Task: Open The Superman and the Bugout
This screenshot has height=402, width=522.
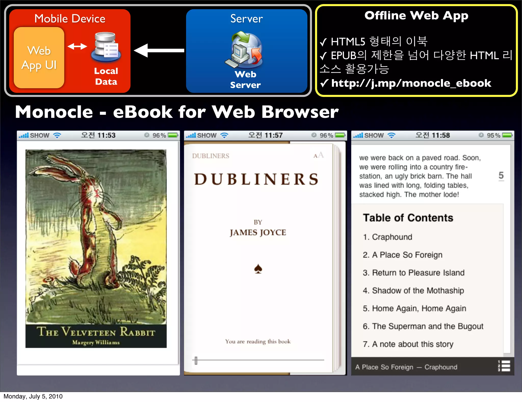Action: point(423,326)
